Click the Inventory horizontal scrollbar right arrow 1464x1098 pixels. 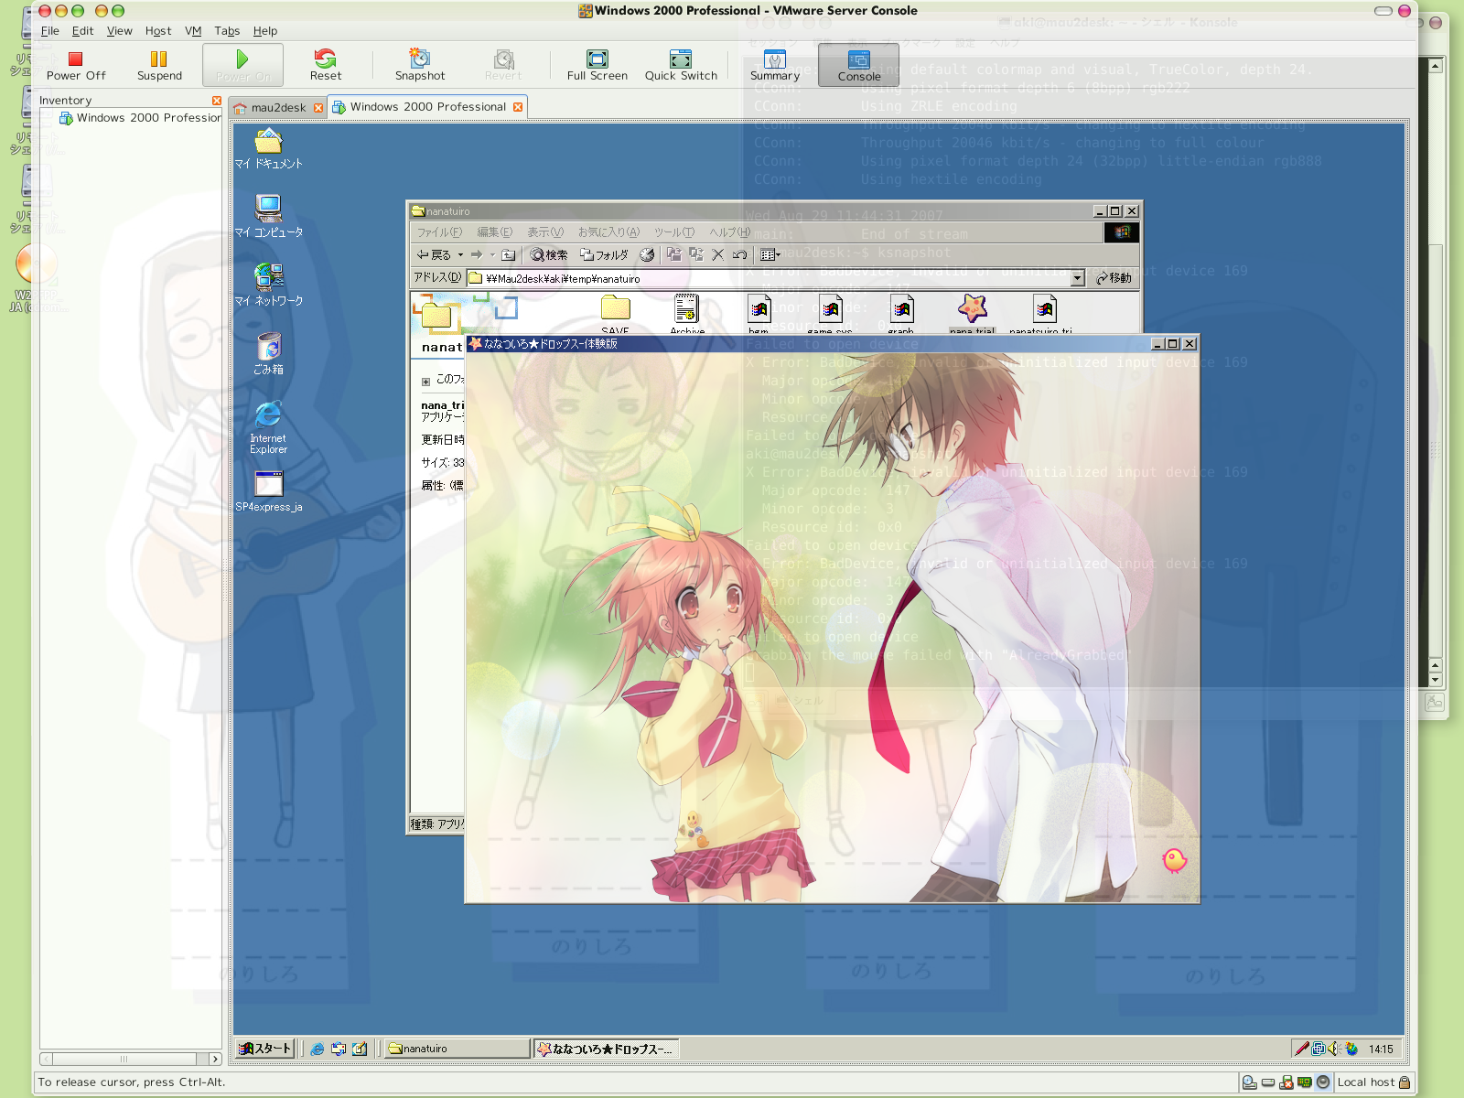(x=215, y=1059)
